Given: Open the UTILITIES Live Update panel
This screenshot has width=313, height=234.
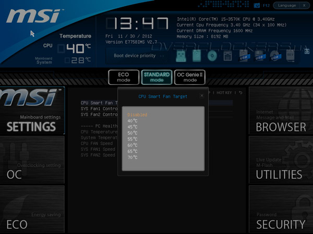Looking at the screenshot, I should (281, 160).
